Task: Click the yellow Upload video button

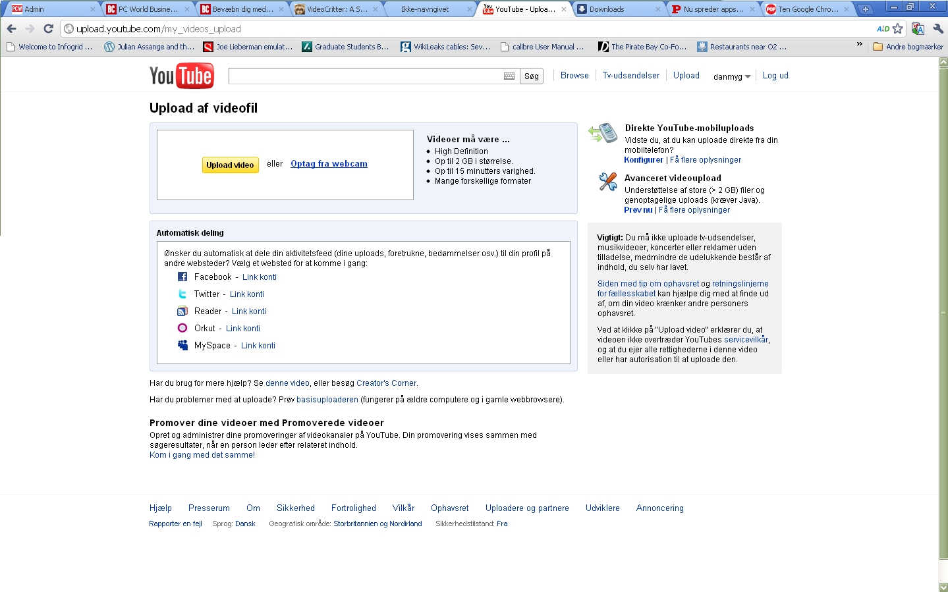Action: [230, 165]
